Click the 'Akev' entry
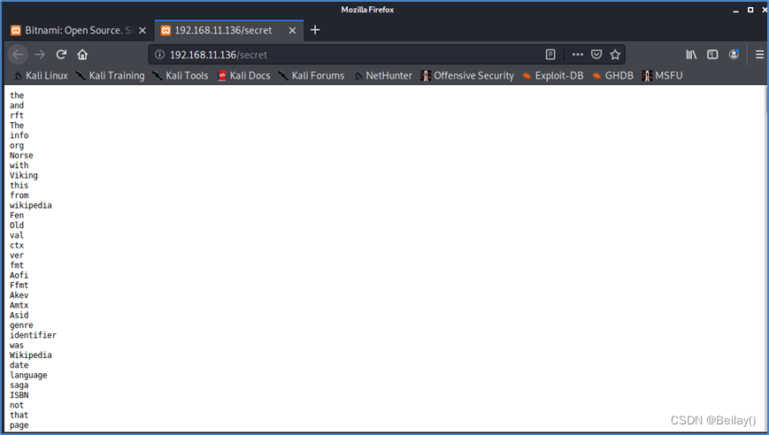 click(19, 295)
